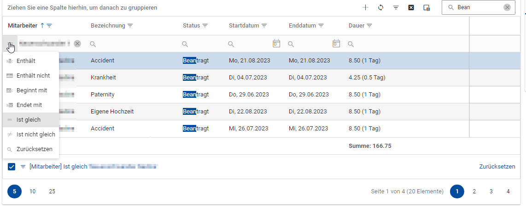This screenshot has height=214, width=526.
Task: Click the Zurücksetzen link at bottom right
Action: pyautogui.click(x=497, y=167)
